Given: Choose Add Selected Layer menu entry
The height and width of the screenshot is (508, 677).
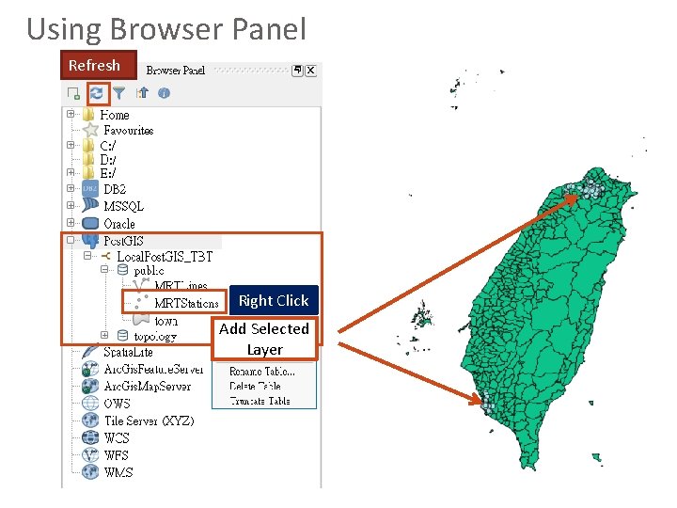Looking at the screenshot, I should [264, 339].
